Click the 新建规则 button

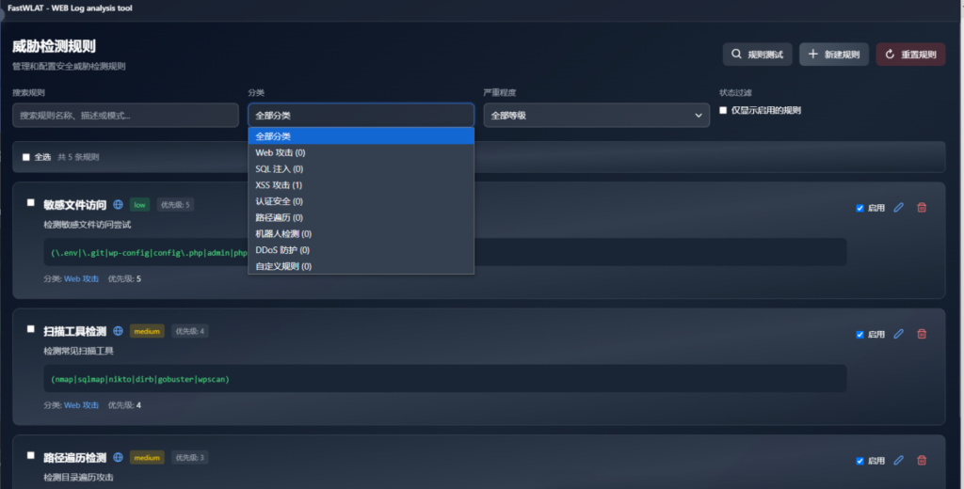pos(833,55)
